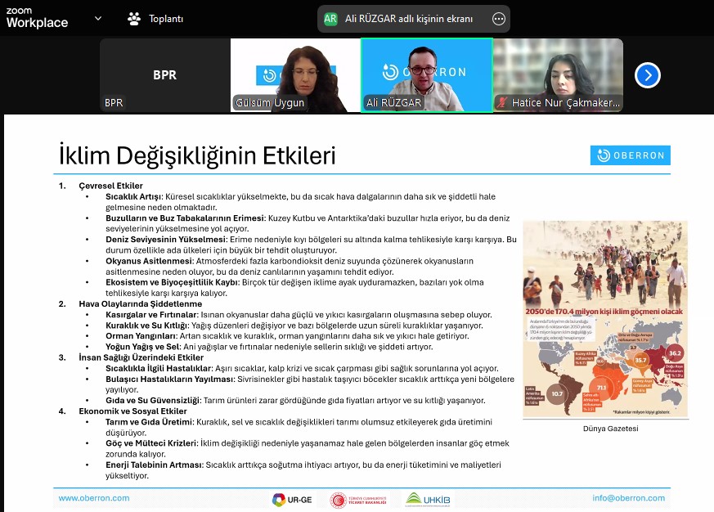
Task: Select Ali RÜZGAR's video tile
Action: point(426,75)
